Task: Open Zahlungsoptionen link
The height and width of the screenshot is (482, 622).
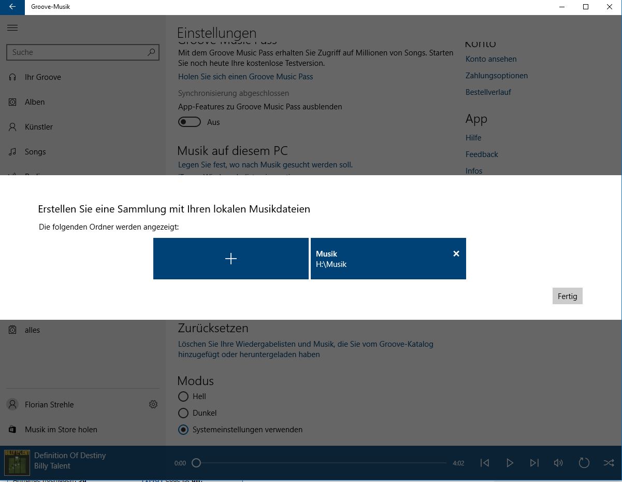Action: point(497,75)
